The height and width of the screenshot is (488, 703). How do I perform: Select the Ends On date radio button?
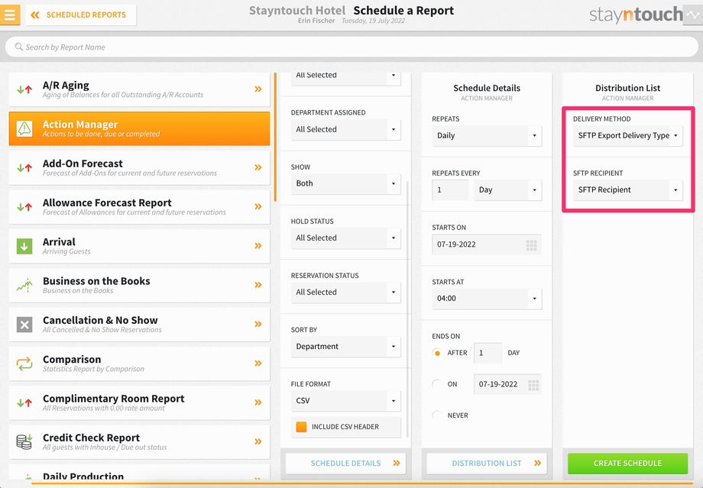coord(437,384)
